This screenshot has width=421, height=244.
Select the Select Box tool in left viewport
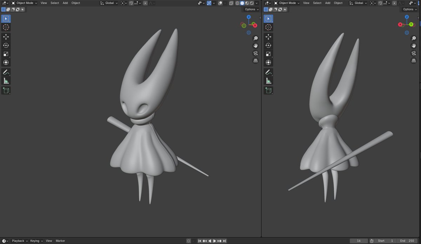[x=6, y=19]
